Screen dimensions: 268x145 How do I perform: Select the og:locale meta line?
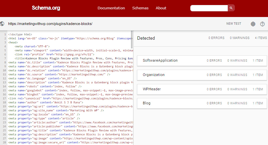pyautogui.click(x=44, y=114)
